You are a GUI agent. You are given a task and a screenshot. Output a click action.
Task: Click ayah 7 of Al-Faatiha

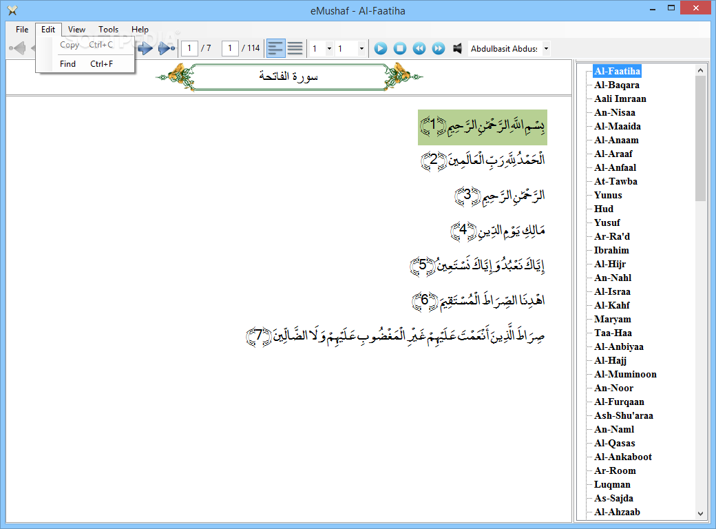tap(396, 337)
